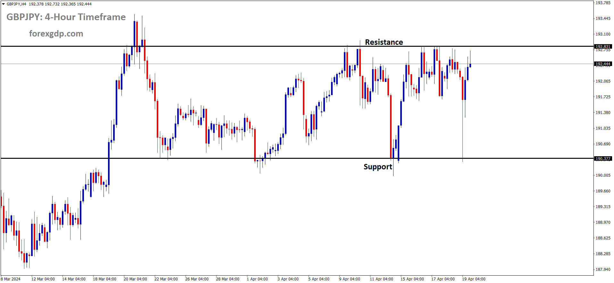The width and height of the screenshot is (614, 283).
Task: Click the 188.285 price scale value
Action: pyautogui.click(x=603, y=254)
